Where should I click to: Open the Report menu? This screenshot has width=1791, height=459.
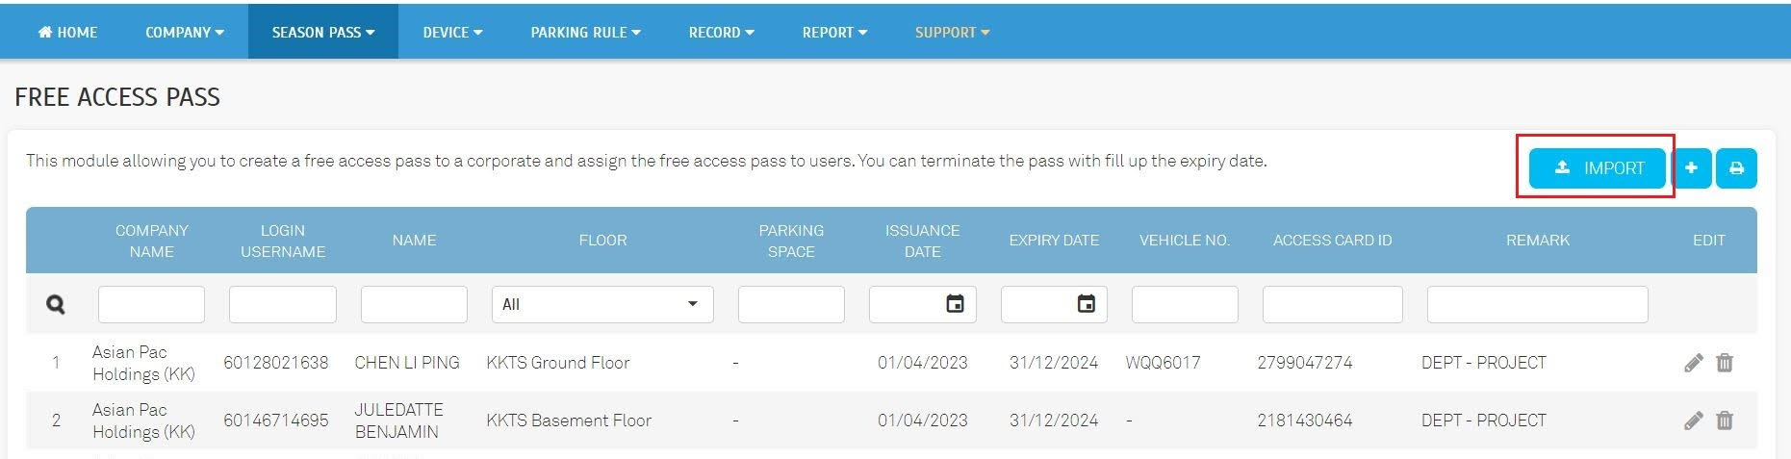click(834, 32)
